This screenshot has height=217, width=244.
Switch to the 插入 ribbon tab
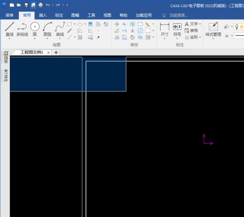[43, 15]
